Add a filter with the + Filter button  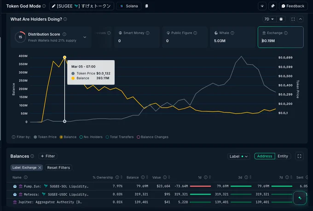(48, 156)
